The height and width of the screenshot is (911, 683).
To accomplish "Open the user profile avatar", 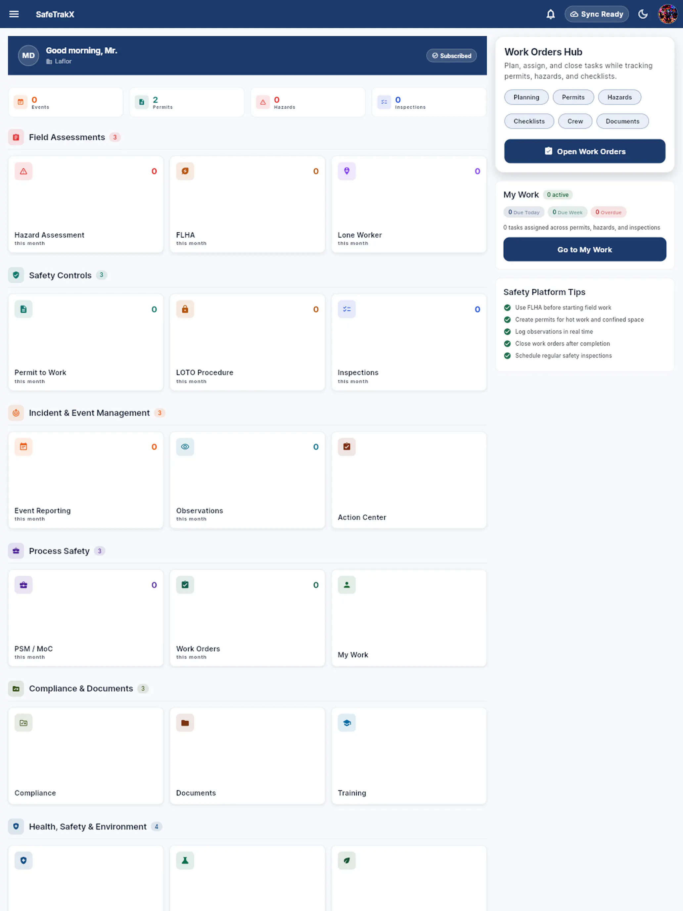I will pos(667,15).
